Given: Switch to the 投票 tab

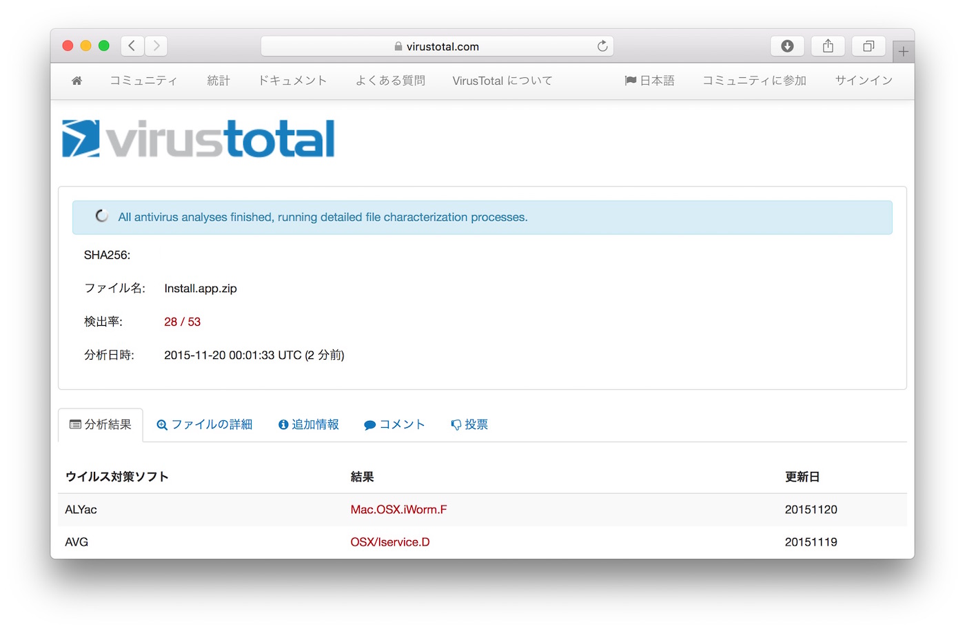Looking at the screenshot, I should (x=469, y=424).
